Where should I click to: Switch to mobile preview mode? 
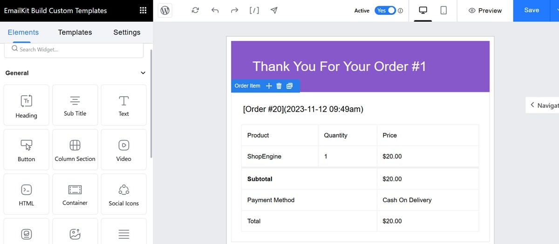tap(443, 10)
